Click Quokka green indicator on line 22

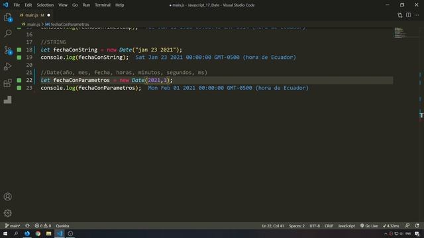coord(19,80)
